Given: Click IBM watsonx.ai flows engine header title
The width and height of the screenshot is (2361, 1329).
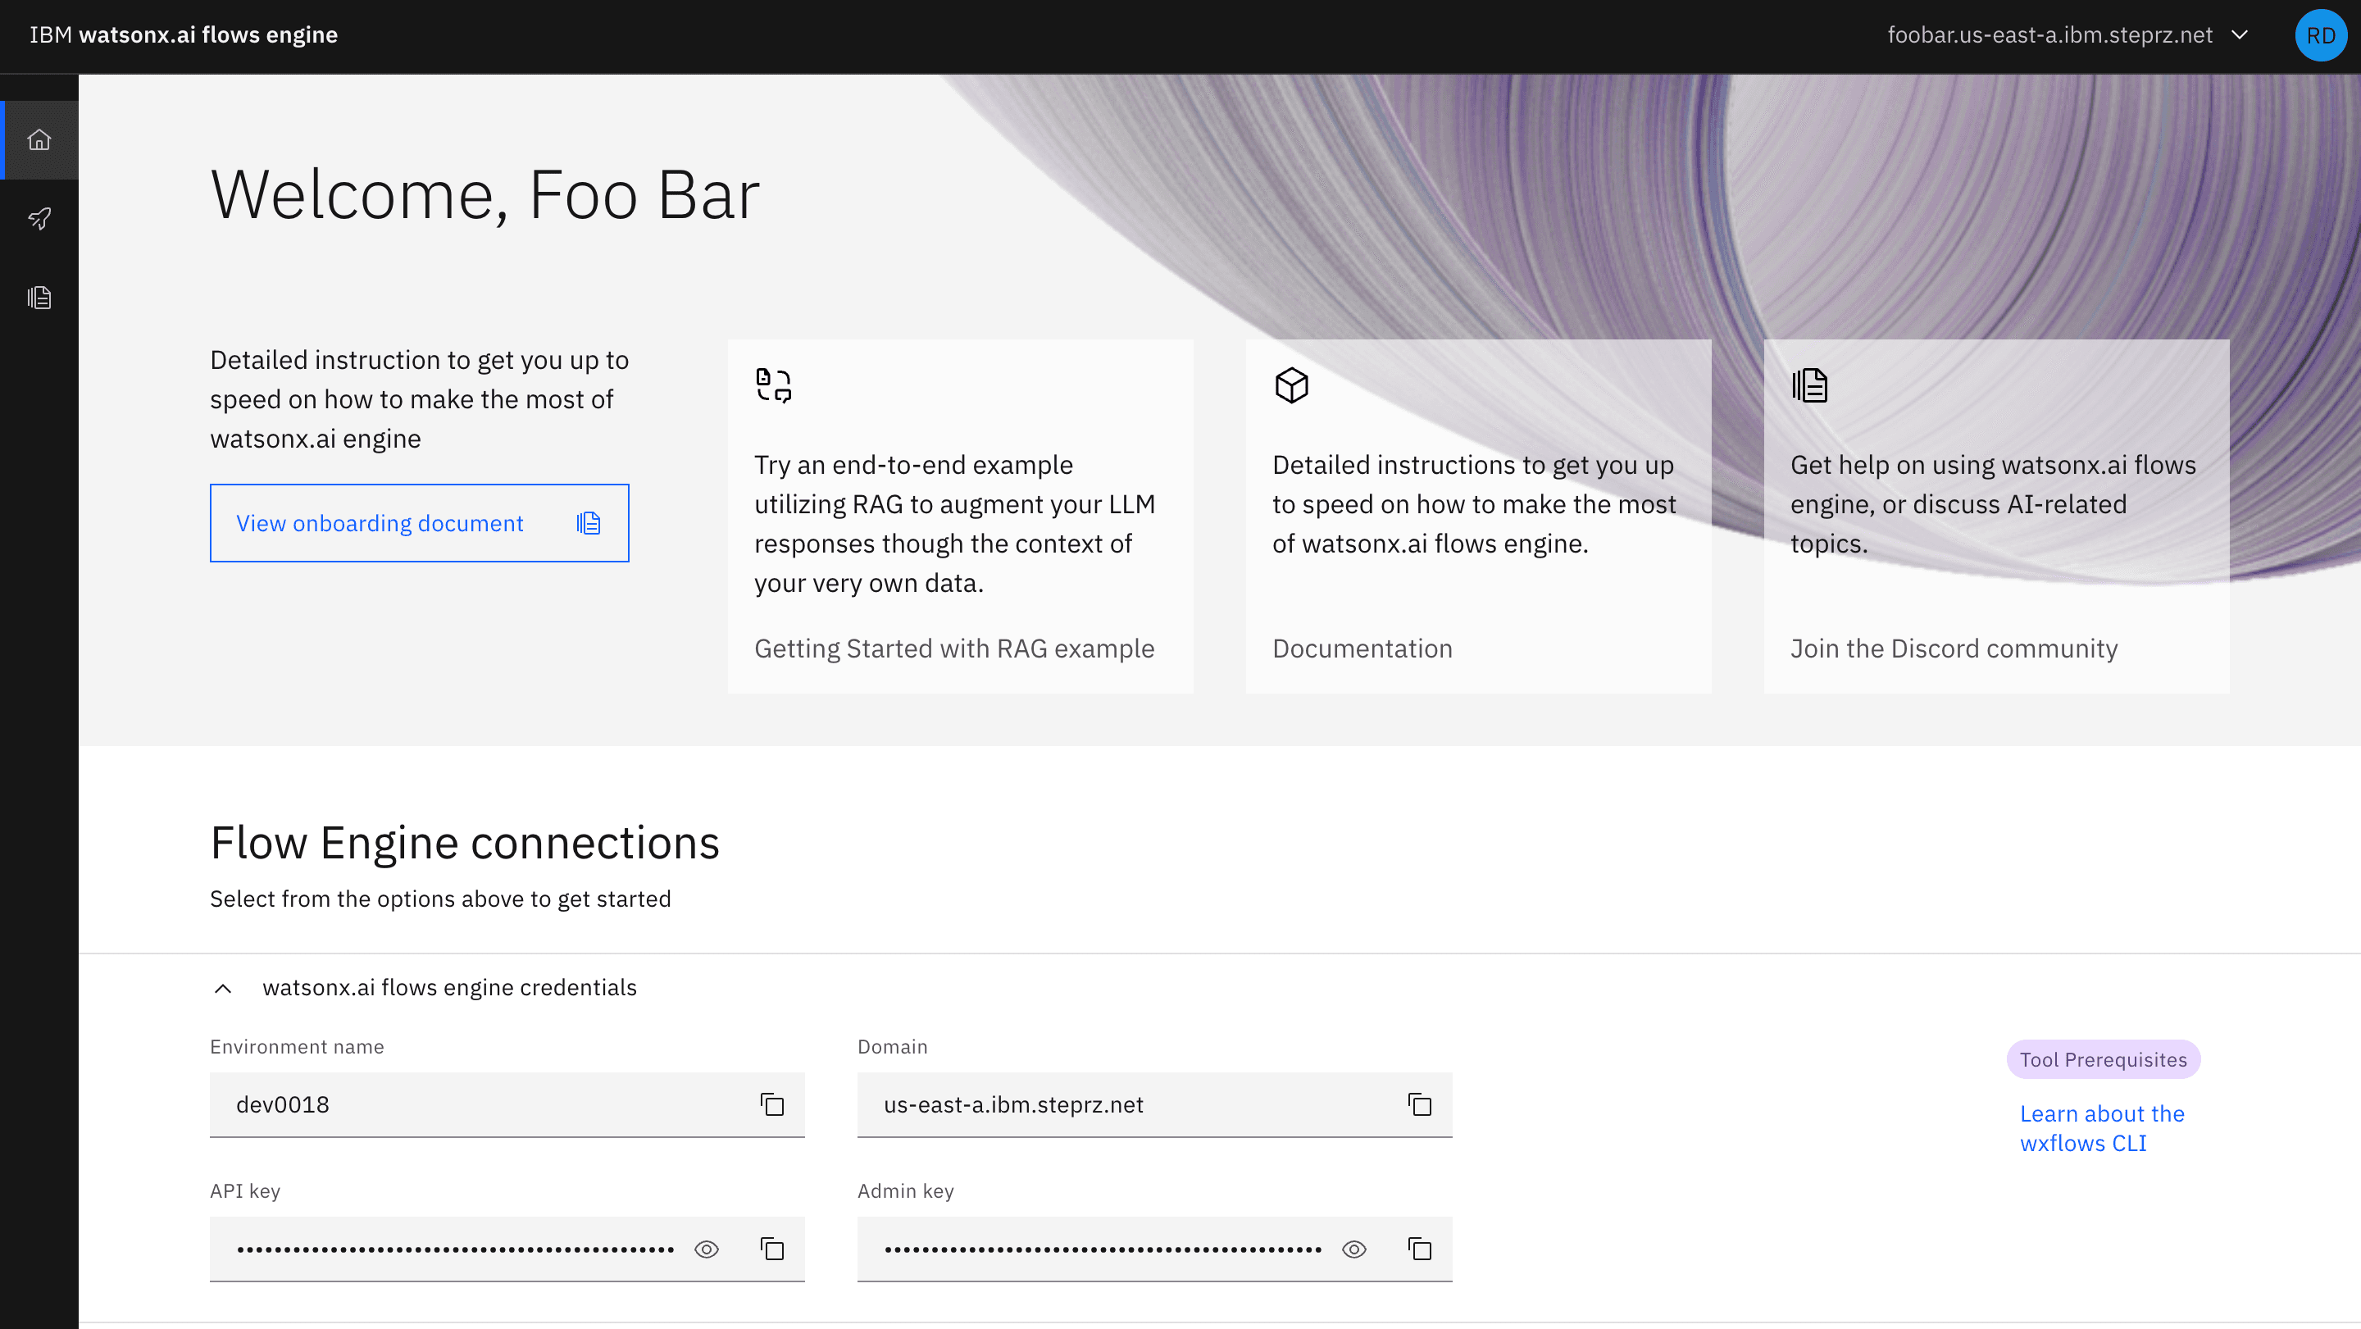Looking at the screenshot, I should (184, 34).
